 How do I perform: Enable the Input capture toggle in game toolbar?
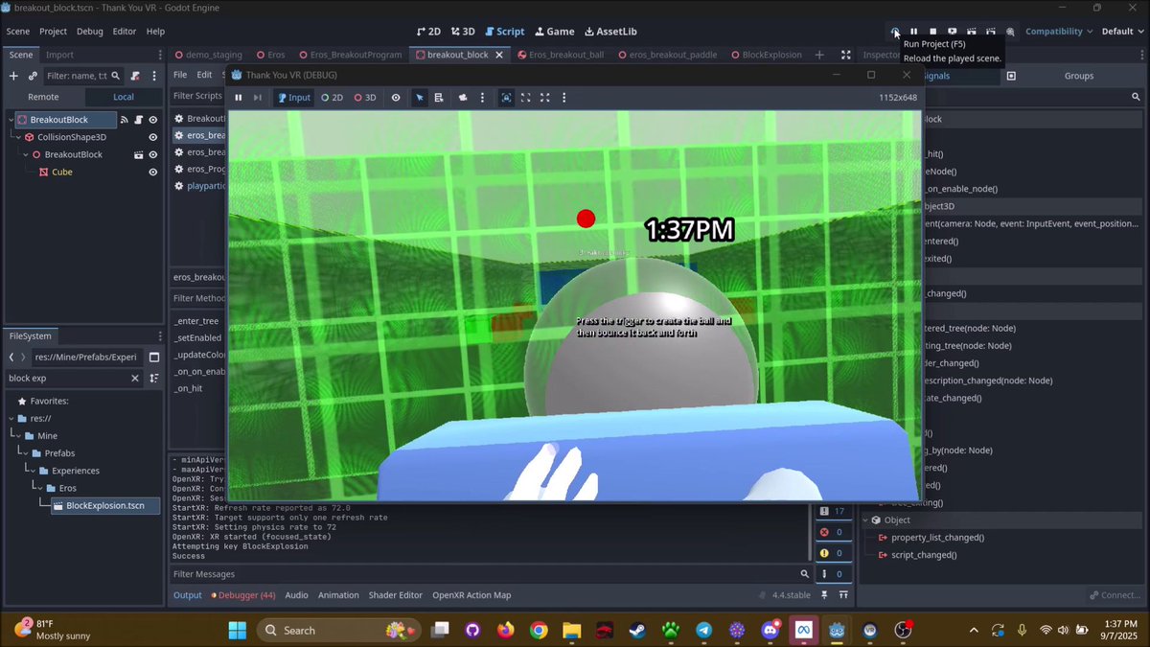293,97
